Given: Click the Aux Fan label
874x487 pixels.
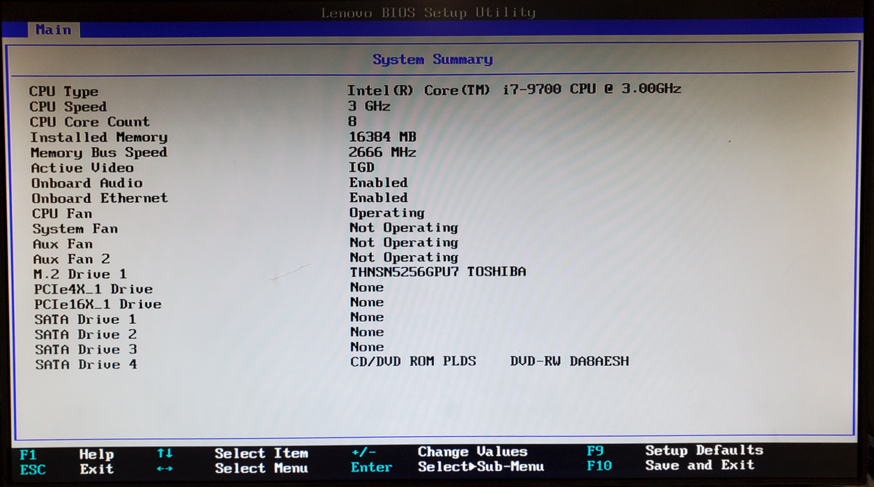Looking at the screenshot, I should click(x=63, y=244).
